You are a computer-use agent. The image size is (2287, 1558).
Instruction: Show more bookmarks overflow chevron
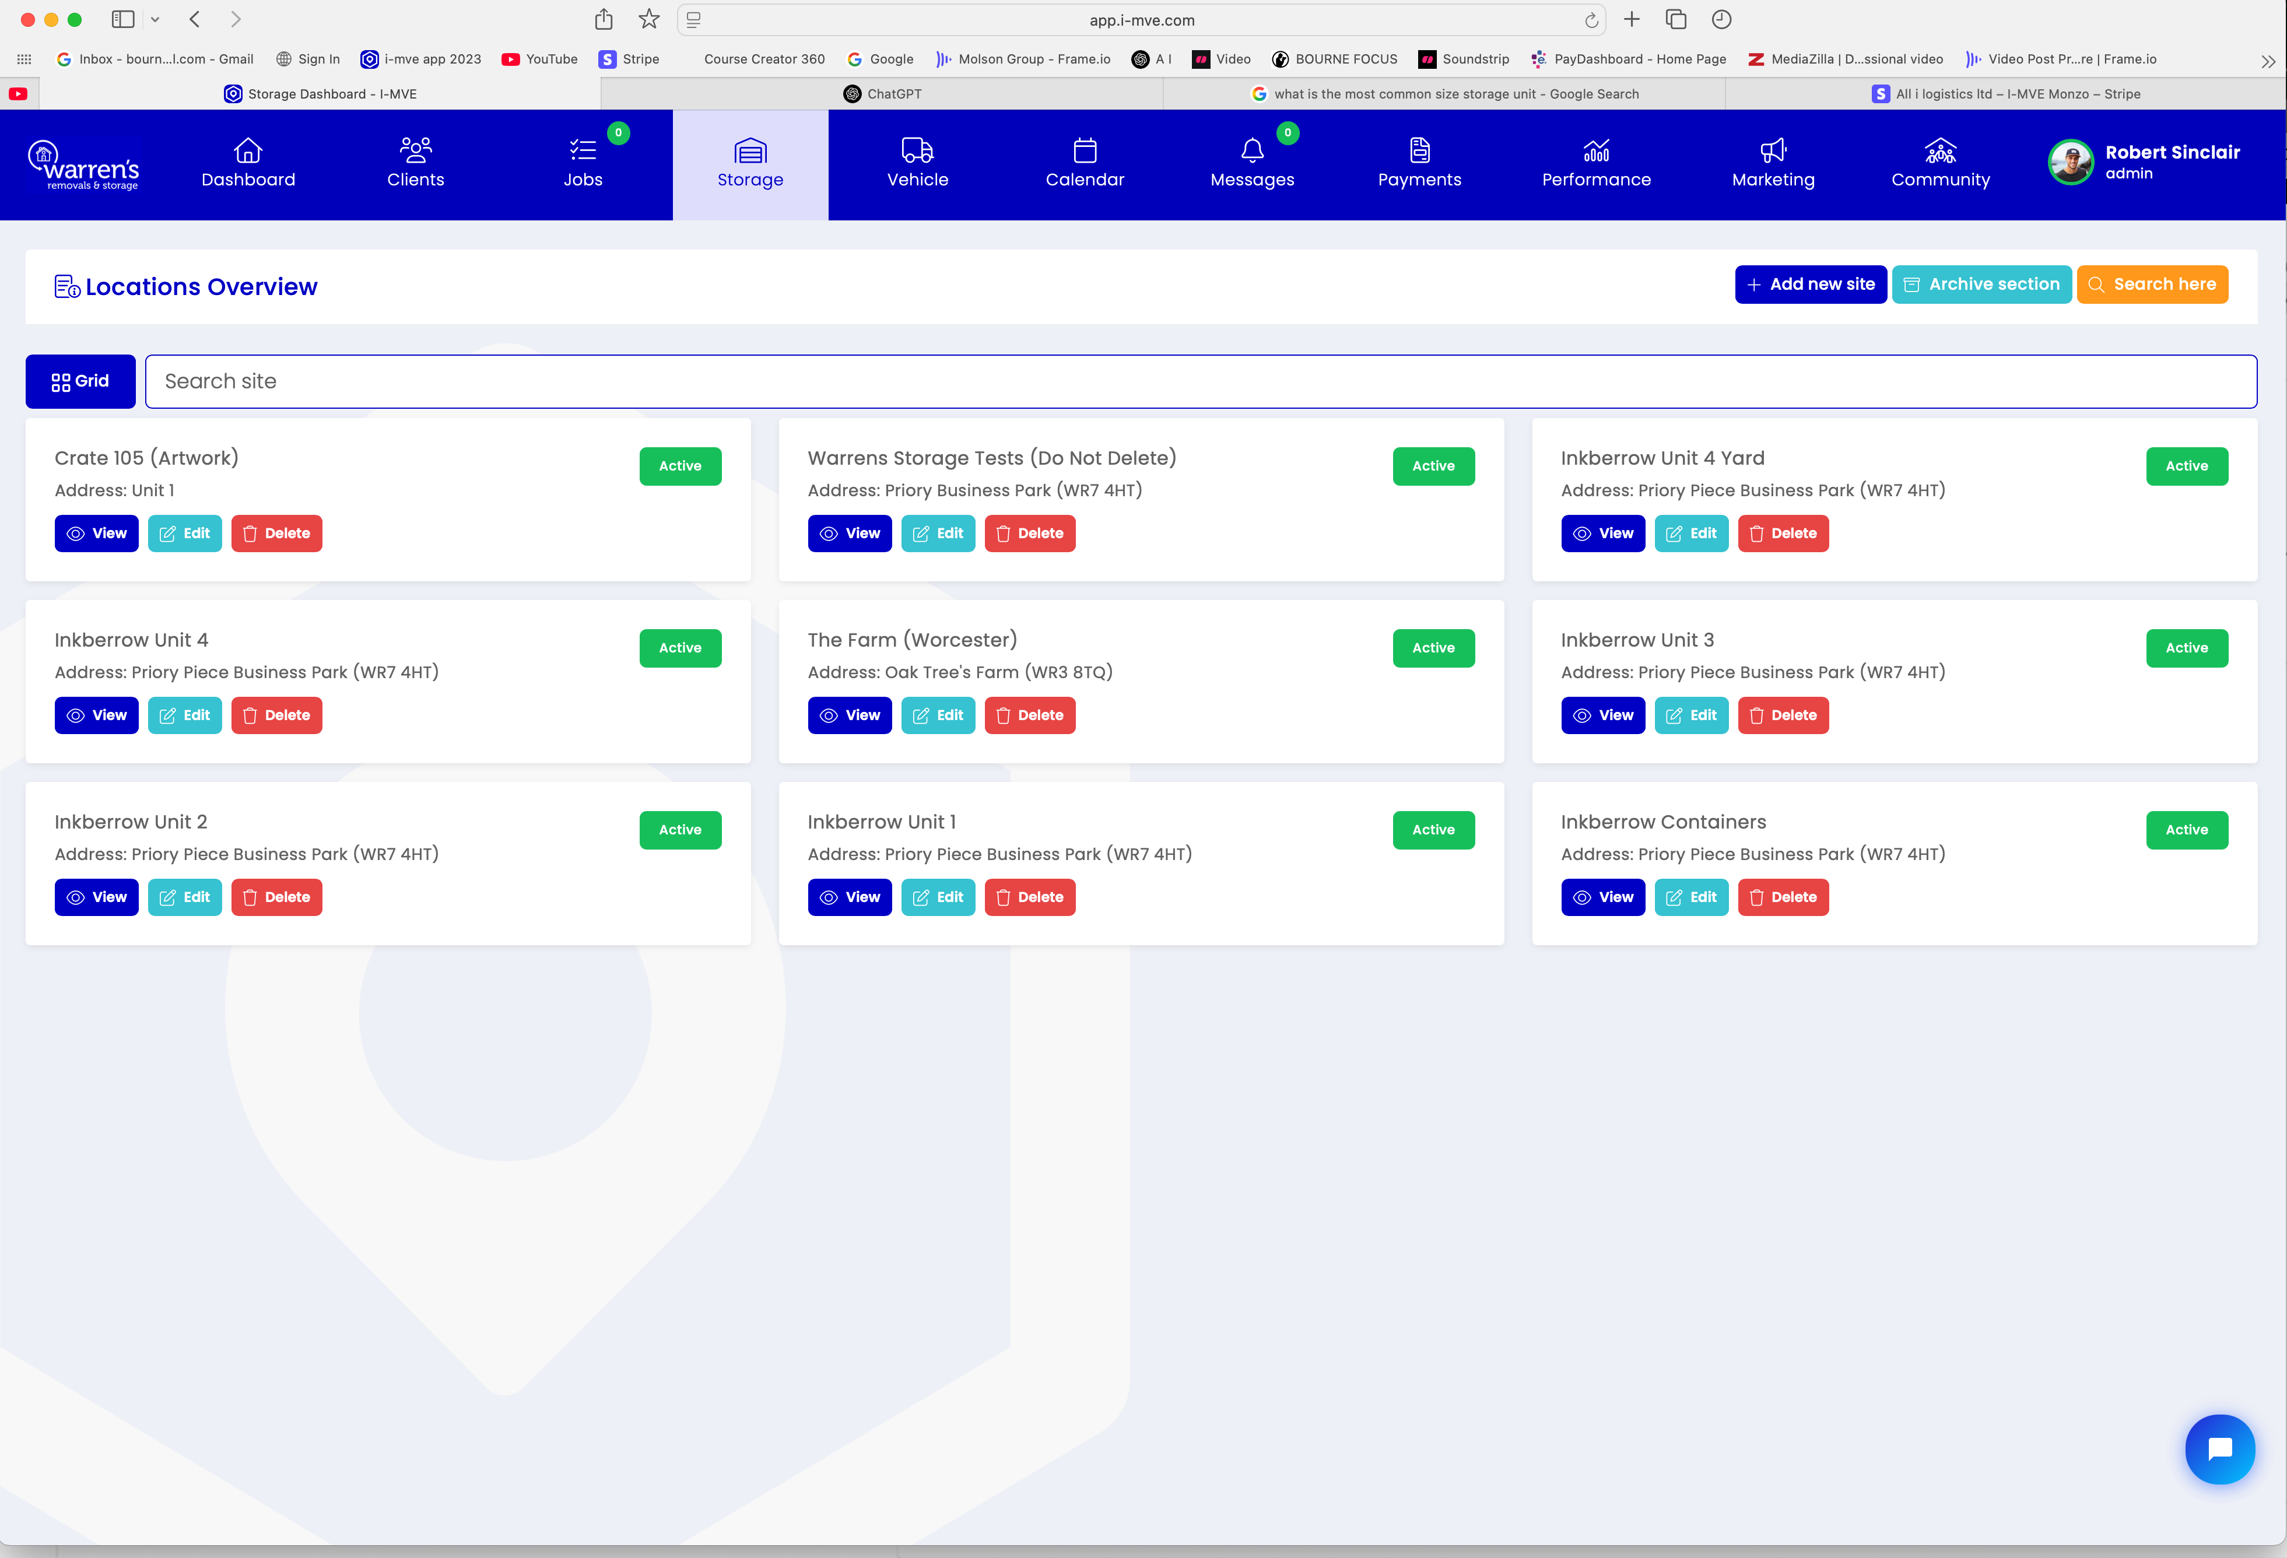2267,61
